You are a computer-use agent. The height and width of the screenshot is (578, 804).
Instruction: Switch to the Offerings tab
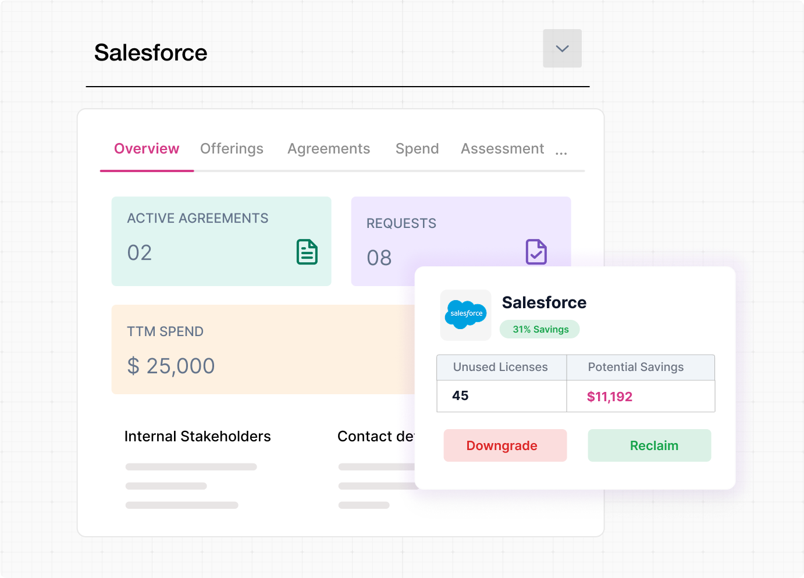coord(232,149)
